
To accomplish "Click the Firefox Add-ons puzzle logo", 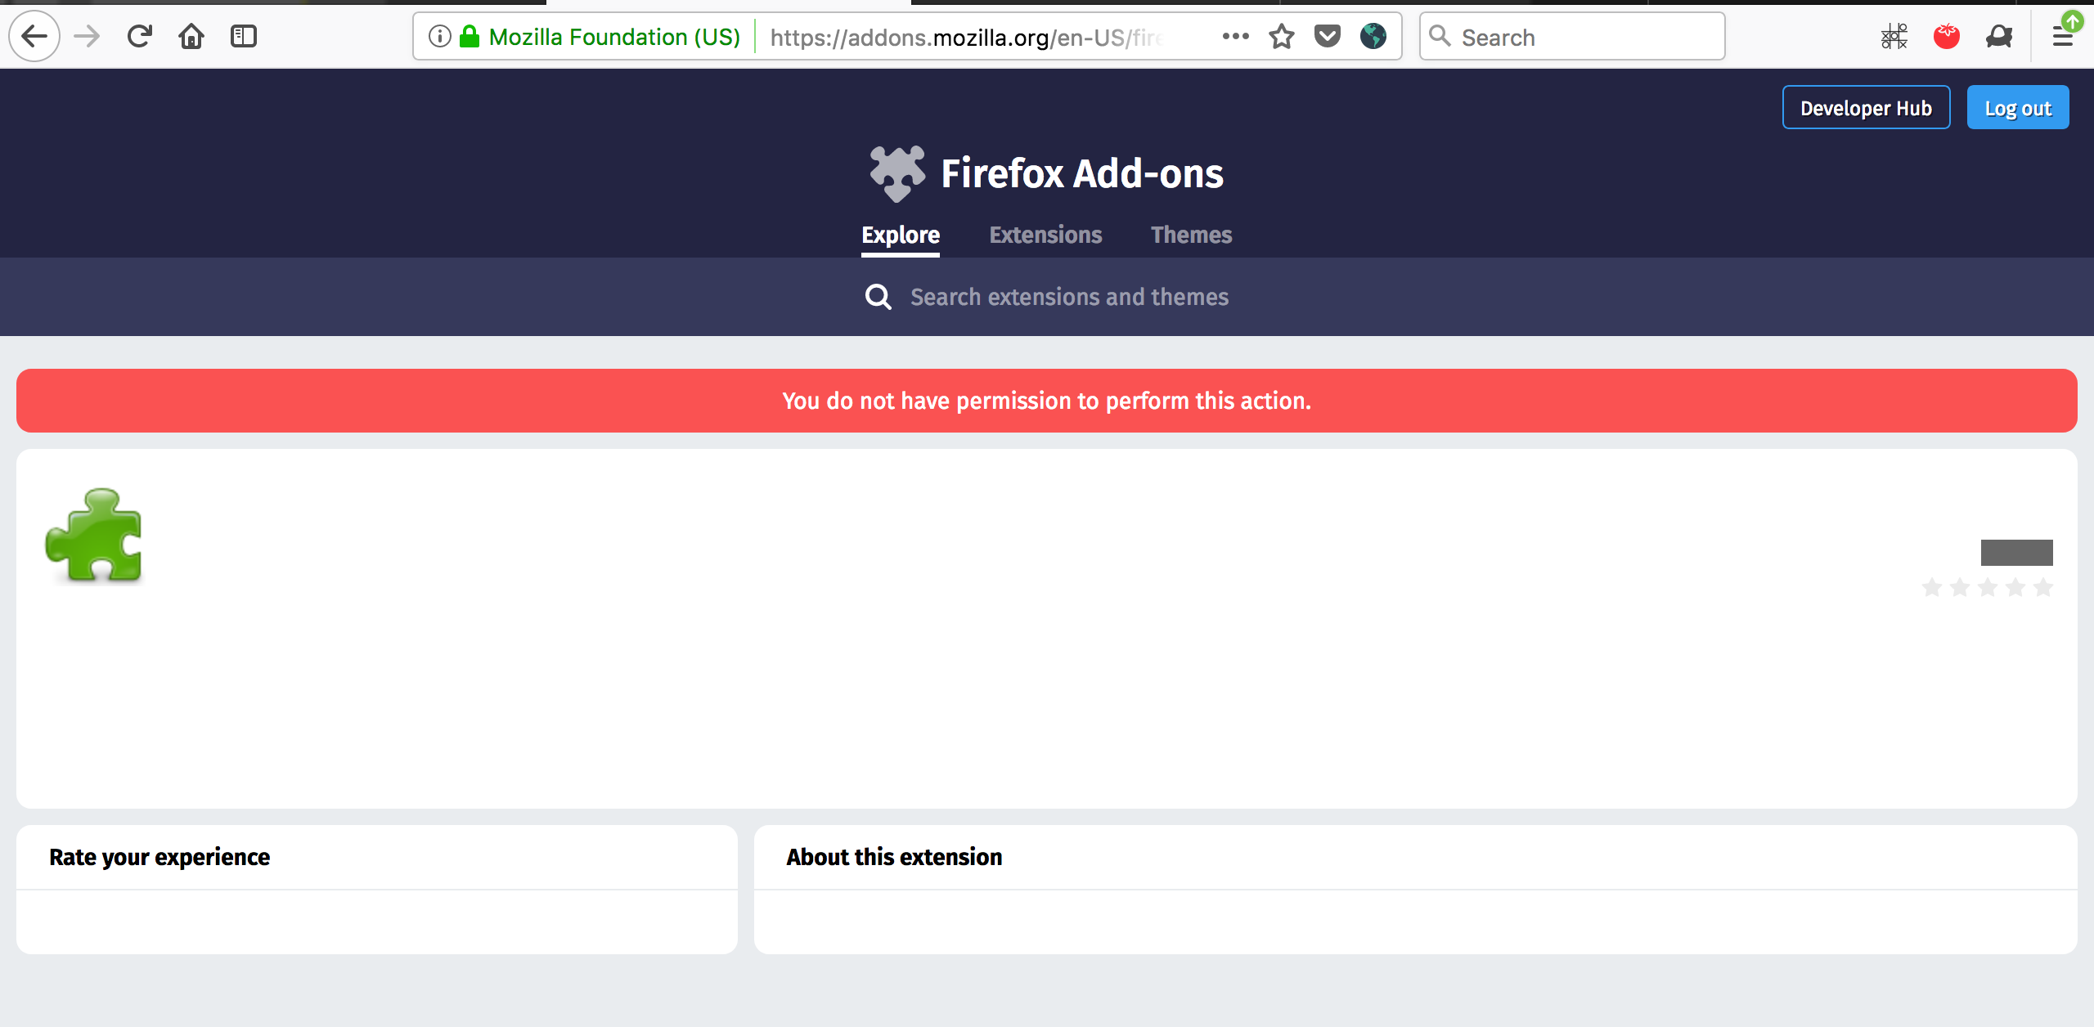I will [897, 173].
